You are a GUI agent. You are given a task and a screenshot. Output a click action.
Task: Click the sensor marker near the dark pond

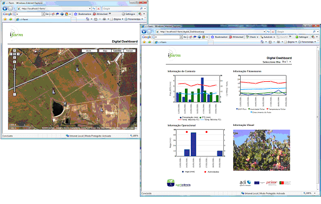point(65,104)
